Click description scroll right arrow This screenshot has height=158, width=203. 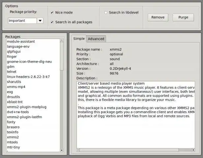(193, 150)
